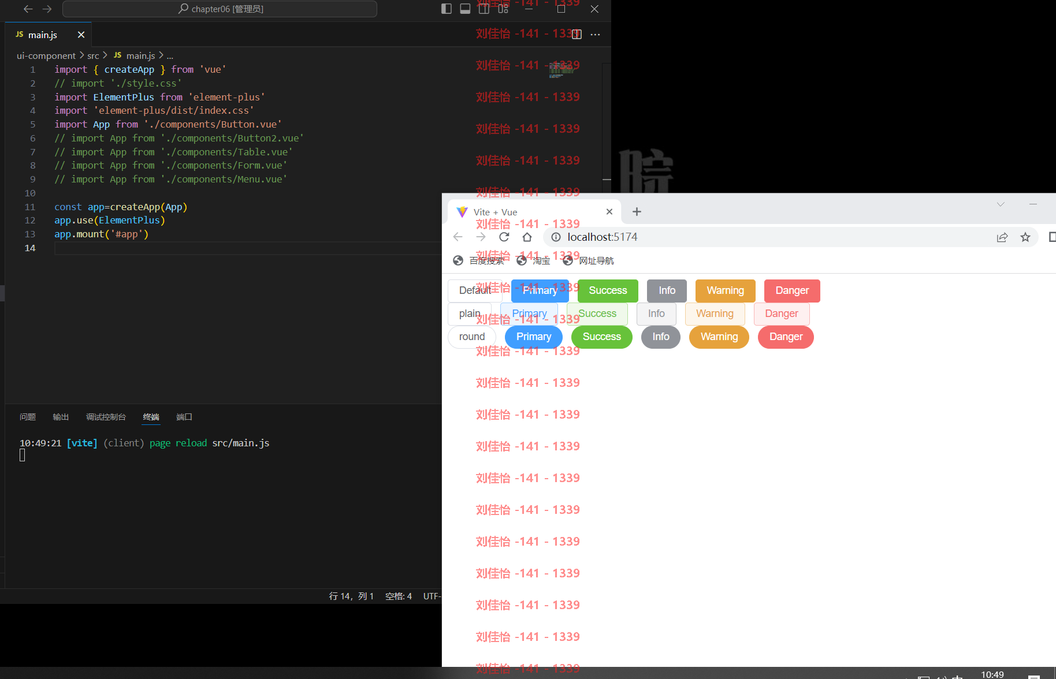Click the round button
The height and width of the screenshot is (679, 1056).
[x=472, y=337]
